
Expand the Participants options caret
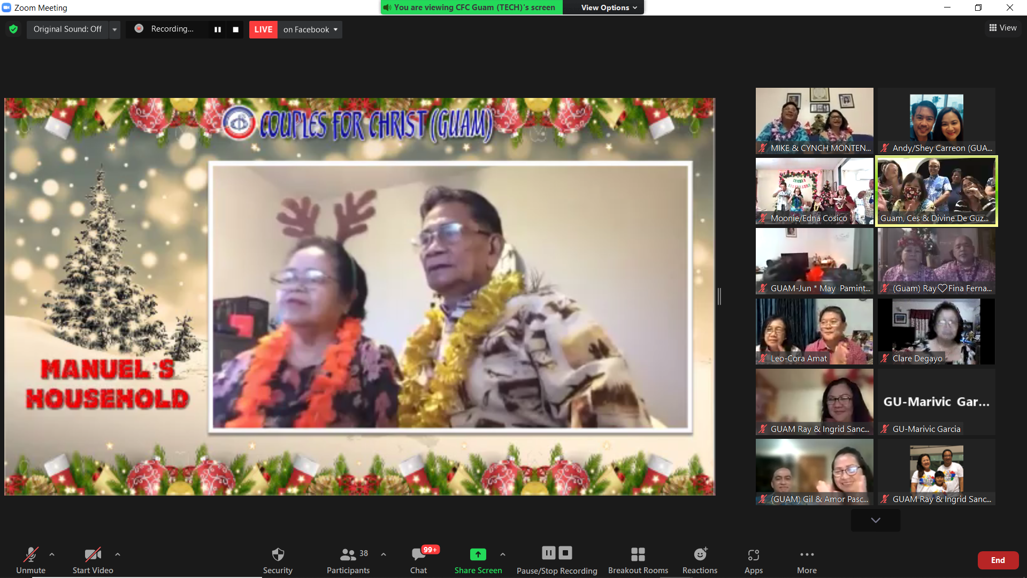coord(384,554)
